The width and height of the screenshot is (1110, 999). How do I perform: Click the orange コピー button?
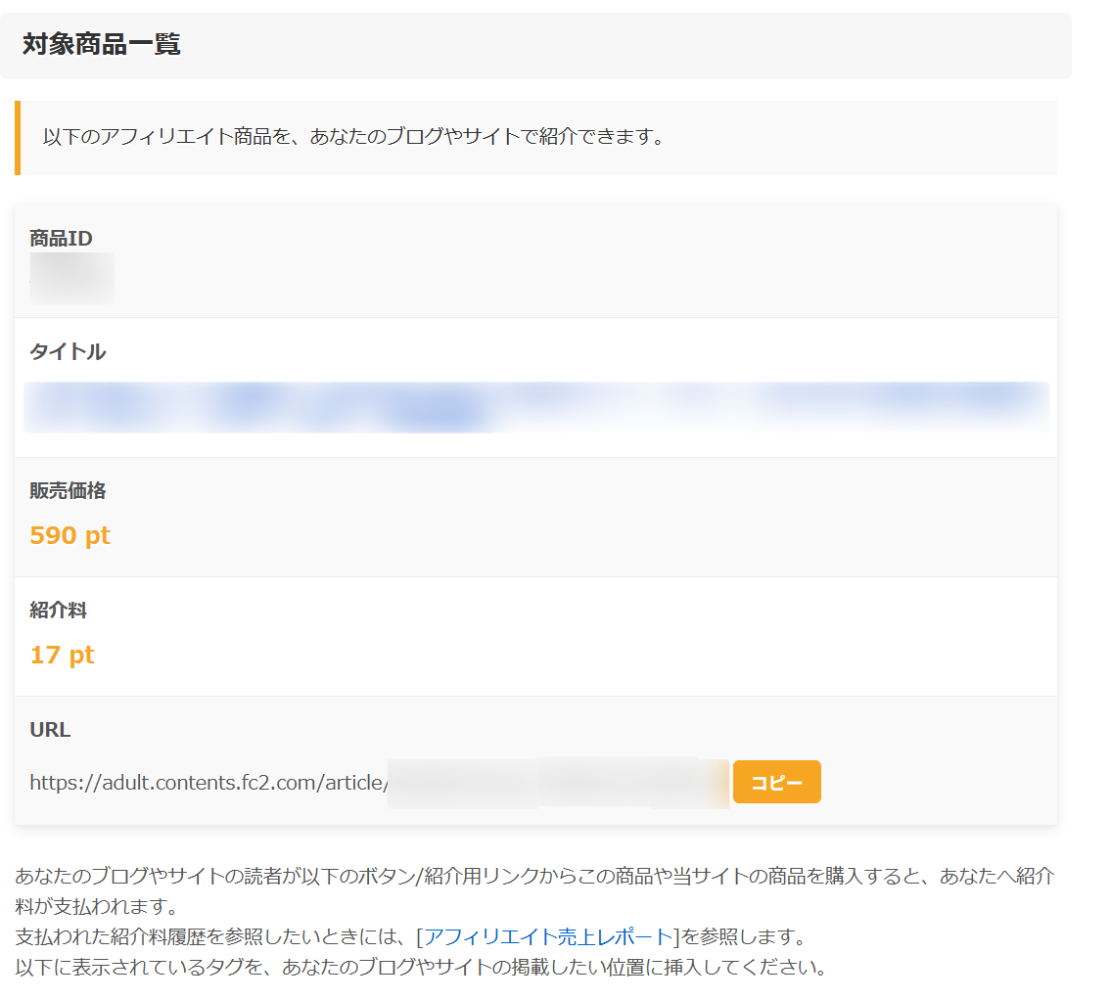point(776,783)
